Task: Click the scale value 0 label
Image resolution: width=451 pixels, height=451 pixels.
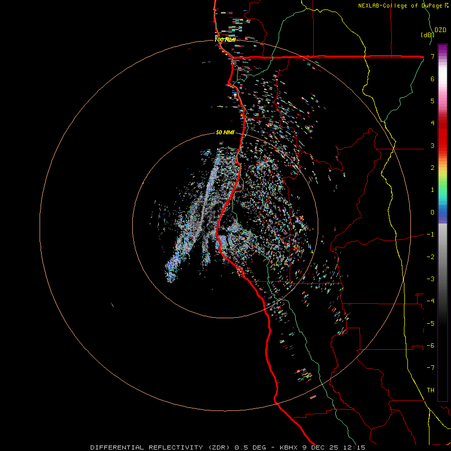Action: [432, 212]
